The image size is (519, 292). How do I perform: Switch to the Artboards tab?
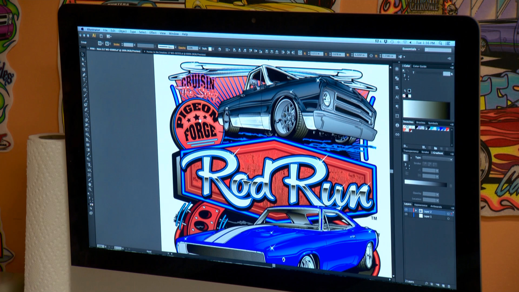click(436, 207)
